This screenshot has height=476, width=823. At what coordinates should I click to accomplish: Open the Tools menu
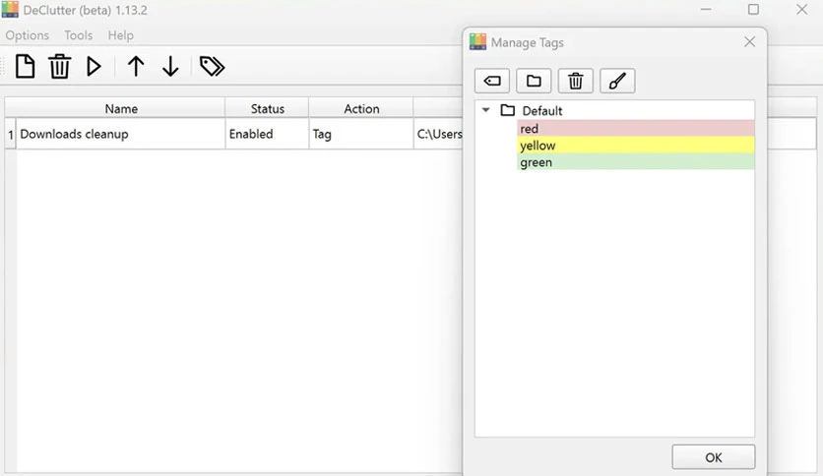coord(79,35)
